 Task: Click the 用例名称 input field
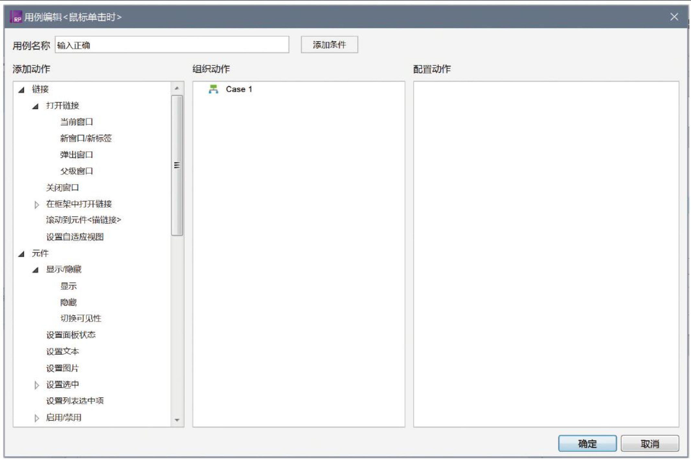pyautogui.click(x=172, y=45)
